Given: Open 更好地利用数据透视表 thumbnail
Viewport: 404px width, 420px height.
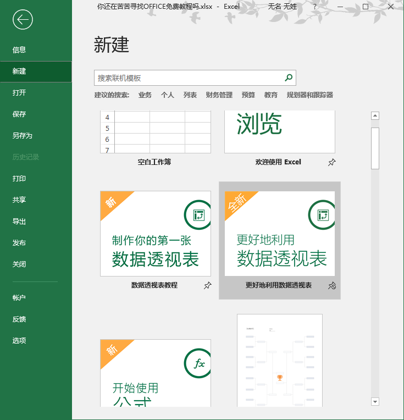Looking at the screenshot, I should pyautogui.click(x=280, y=234).
